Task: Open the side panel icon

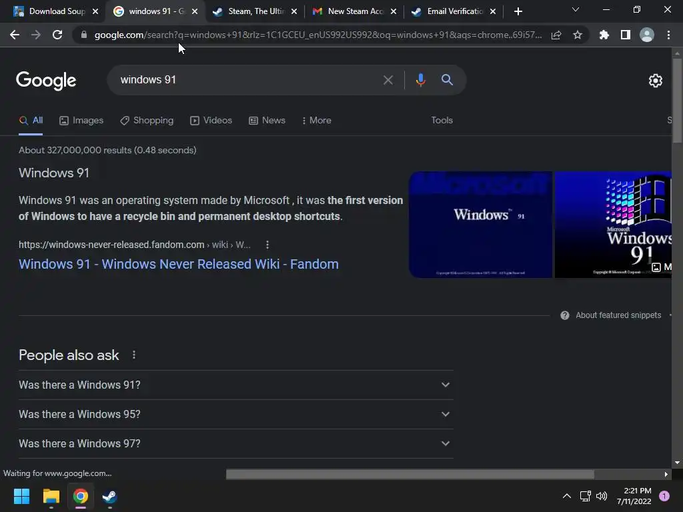Action: coord(626,35)
